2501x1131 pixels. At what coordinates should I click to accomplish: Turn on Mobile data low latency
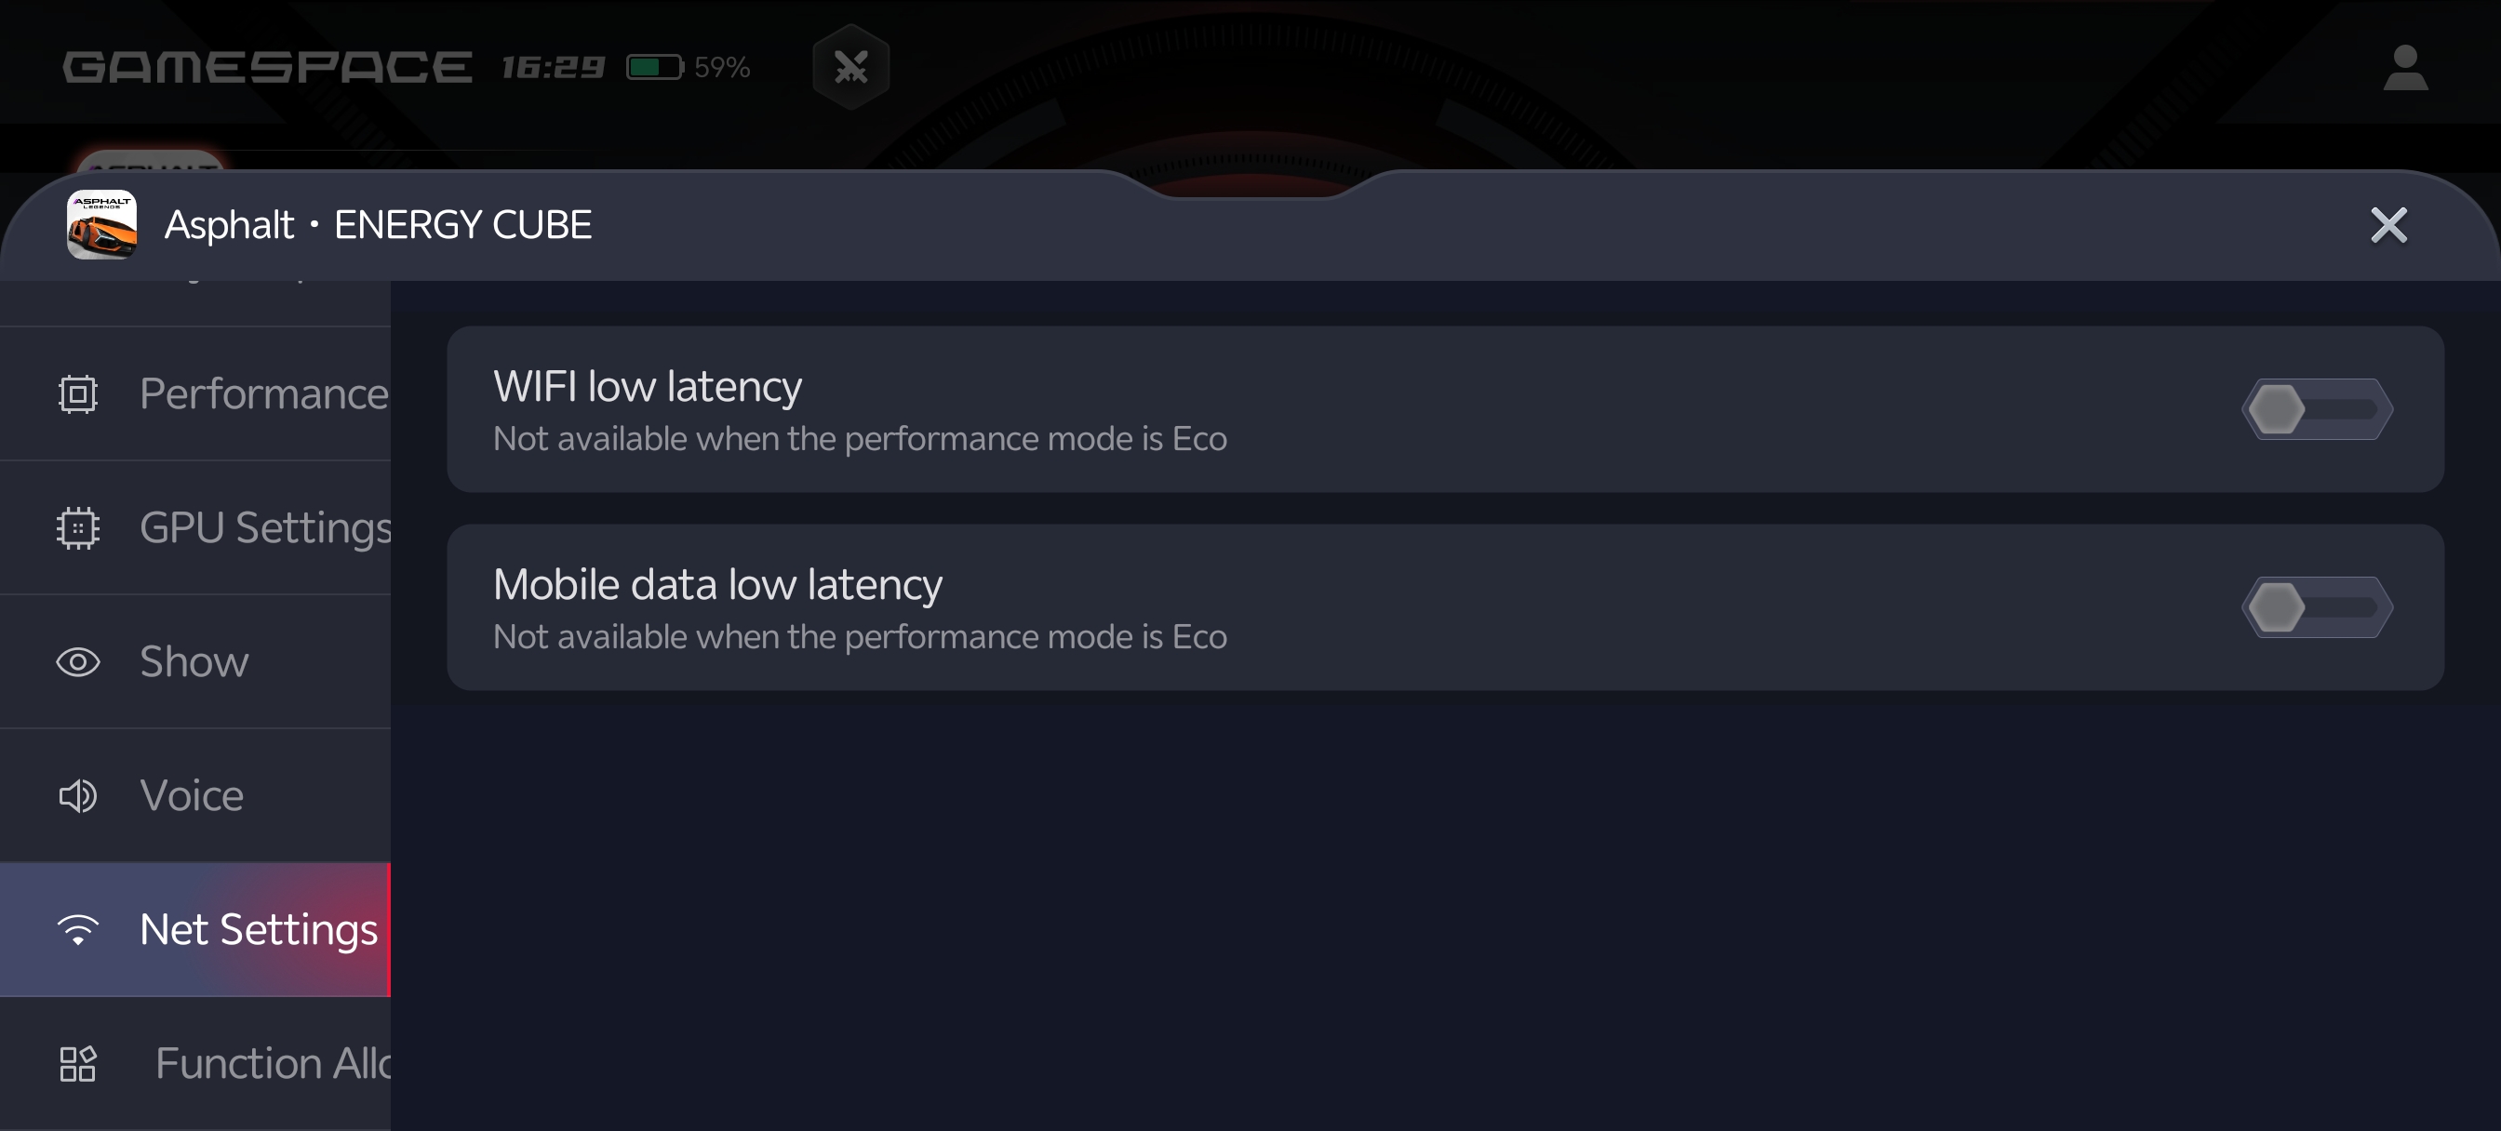click(x=2317, y=607)
